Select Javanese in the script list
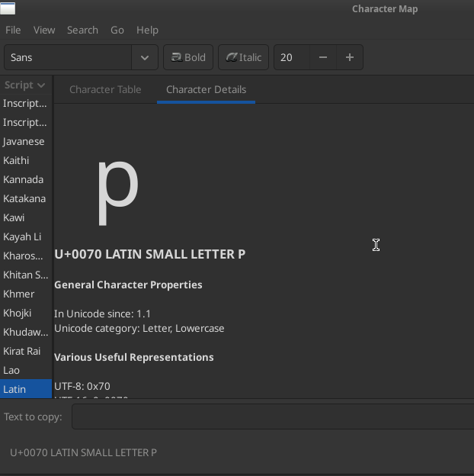 (x=26, y=141)
